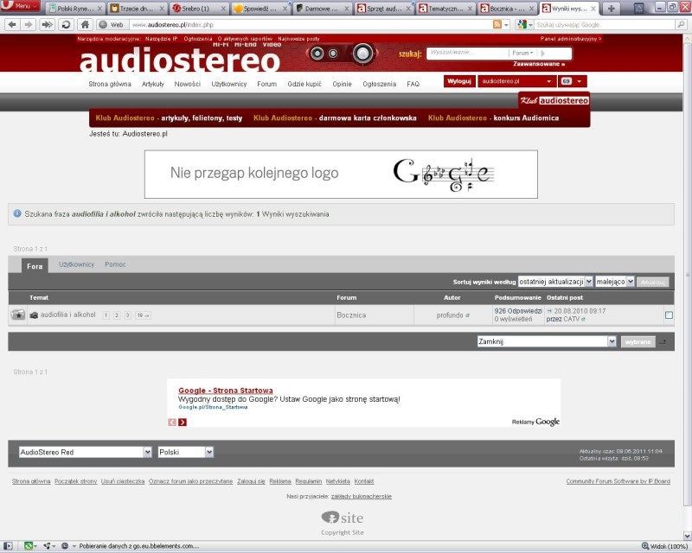Click the magnifier search icon in browser search box

click(681, 25)
